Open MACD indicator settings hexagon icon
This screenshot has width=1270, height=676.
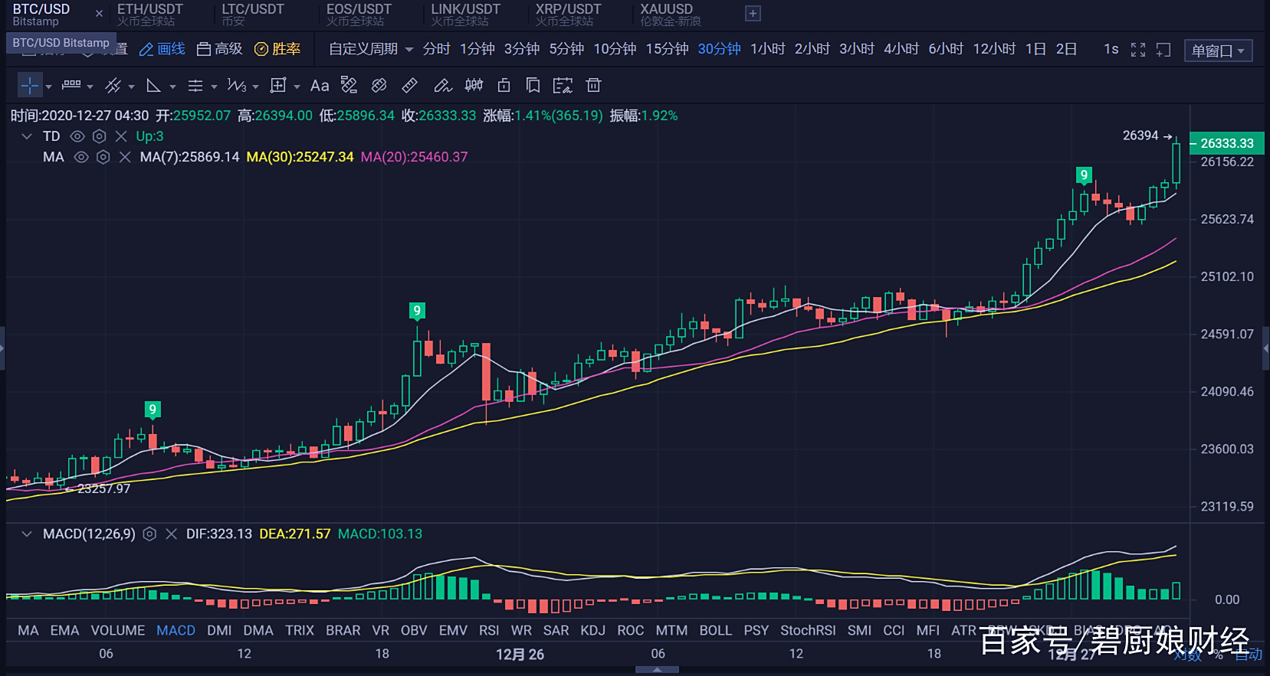(x=150, y=534)
